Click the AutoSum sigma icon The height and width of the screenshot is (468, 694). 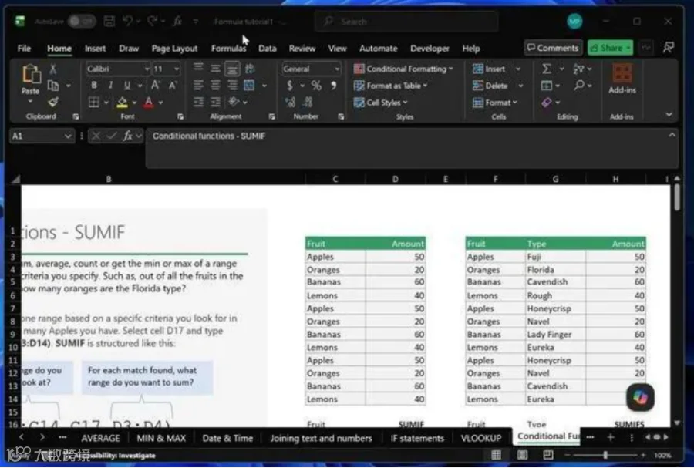547,69
